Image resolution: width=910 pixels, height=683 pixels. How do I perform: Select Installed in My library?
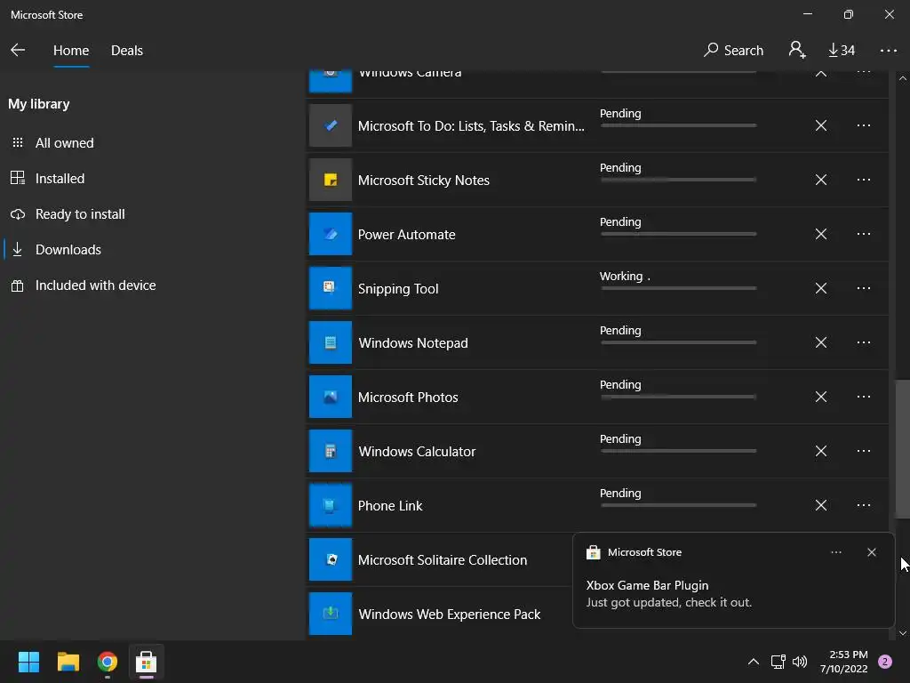click(60, 178)
